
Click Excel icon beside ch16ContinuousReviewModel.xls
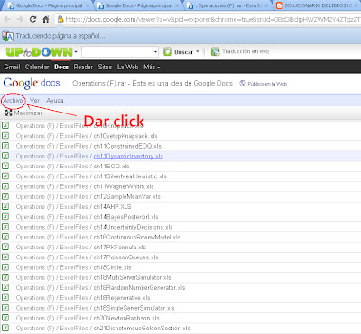coord(5,237)
